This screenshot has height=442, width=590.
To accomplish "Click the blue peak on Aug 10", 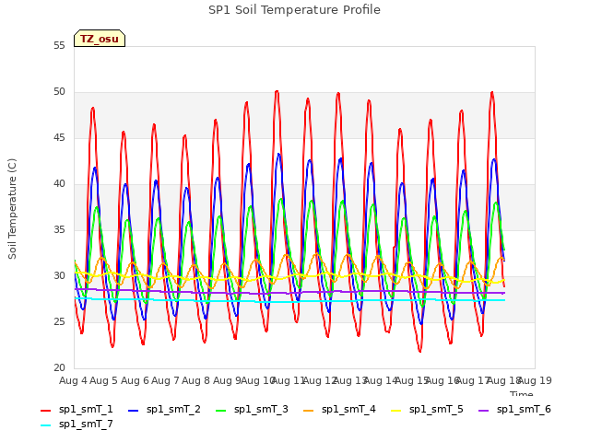I will coord(278,154).
